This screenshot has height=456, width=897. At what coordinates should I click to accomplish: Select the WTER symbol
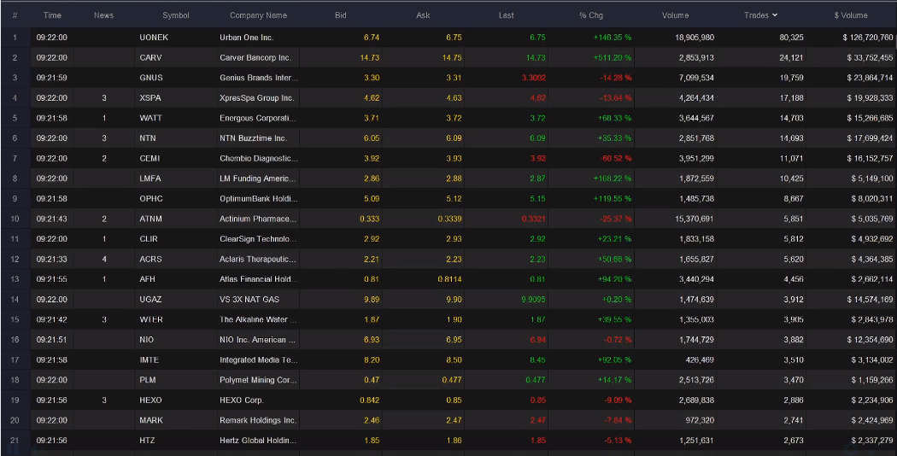coord(151,319)
